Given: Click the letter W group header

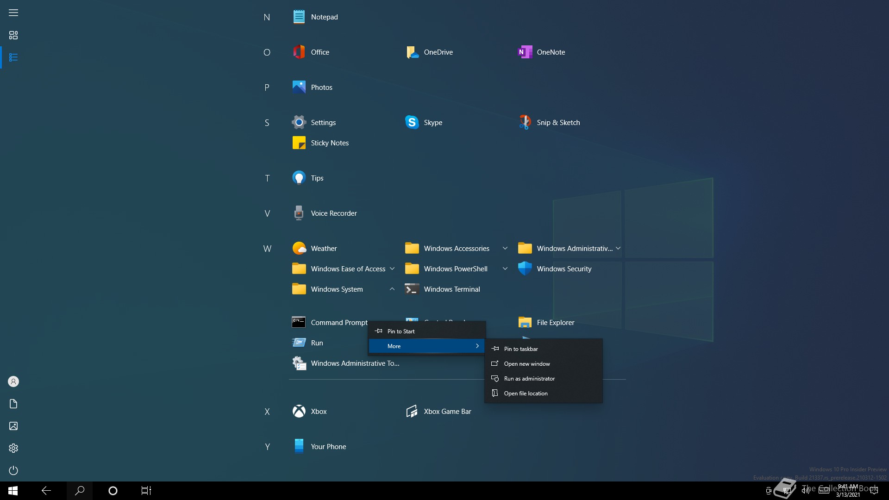Looking at the screenshot, I should [267, 249].
